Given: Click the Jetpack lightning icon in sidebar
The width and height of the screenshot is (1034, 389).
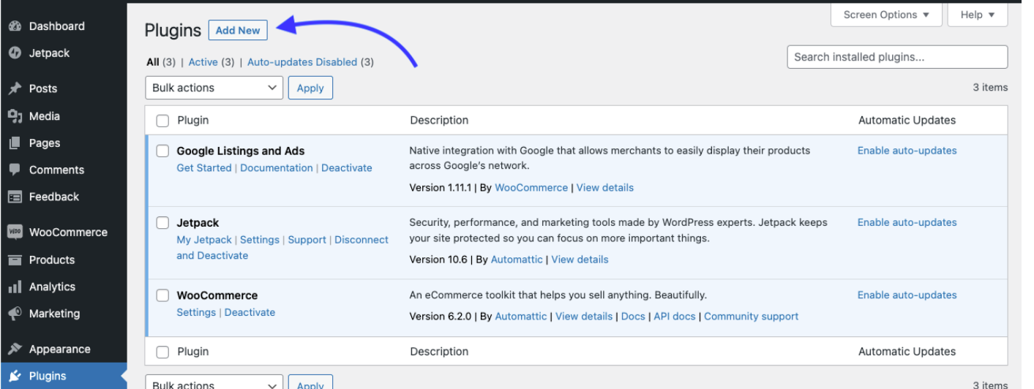Looking at the screenshot, I should 15,53.
